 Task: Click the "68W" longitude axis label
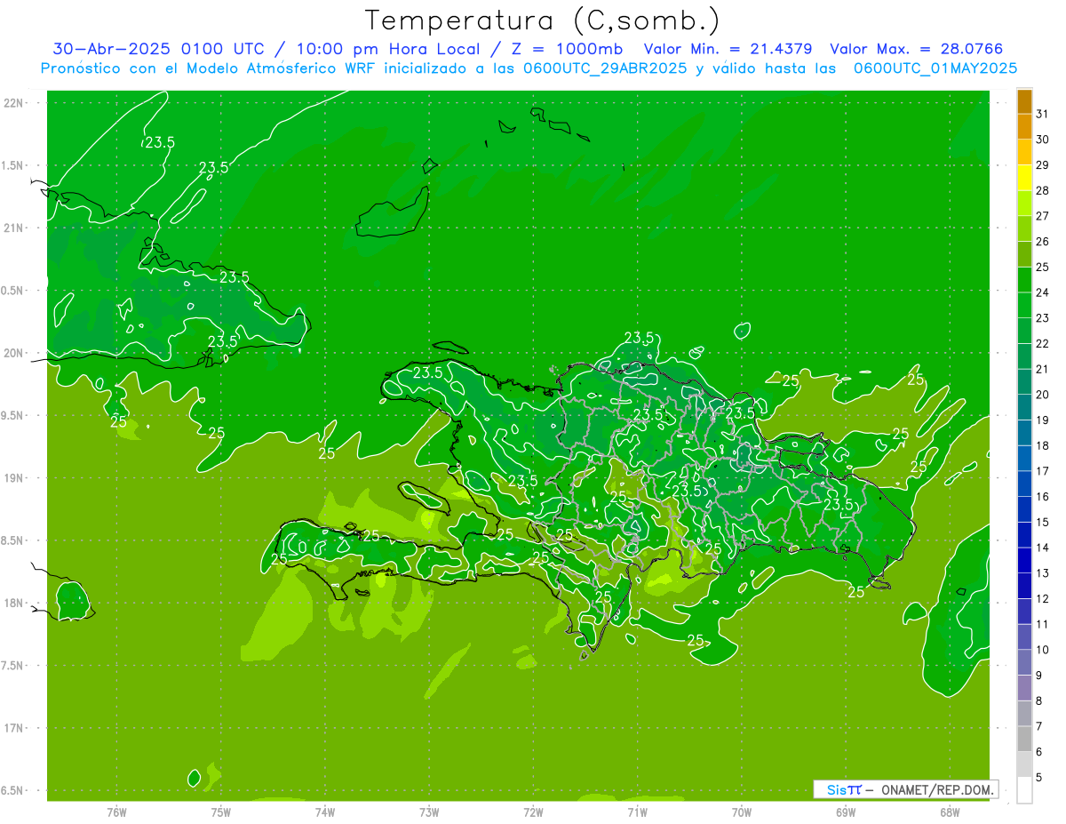[950, 812]
